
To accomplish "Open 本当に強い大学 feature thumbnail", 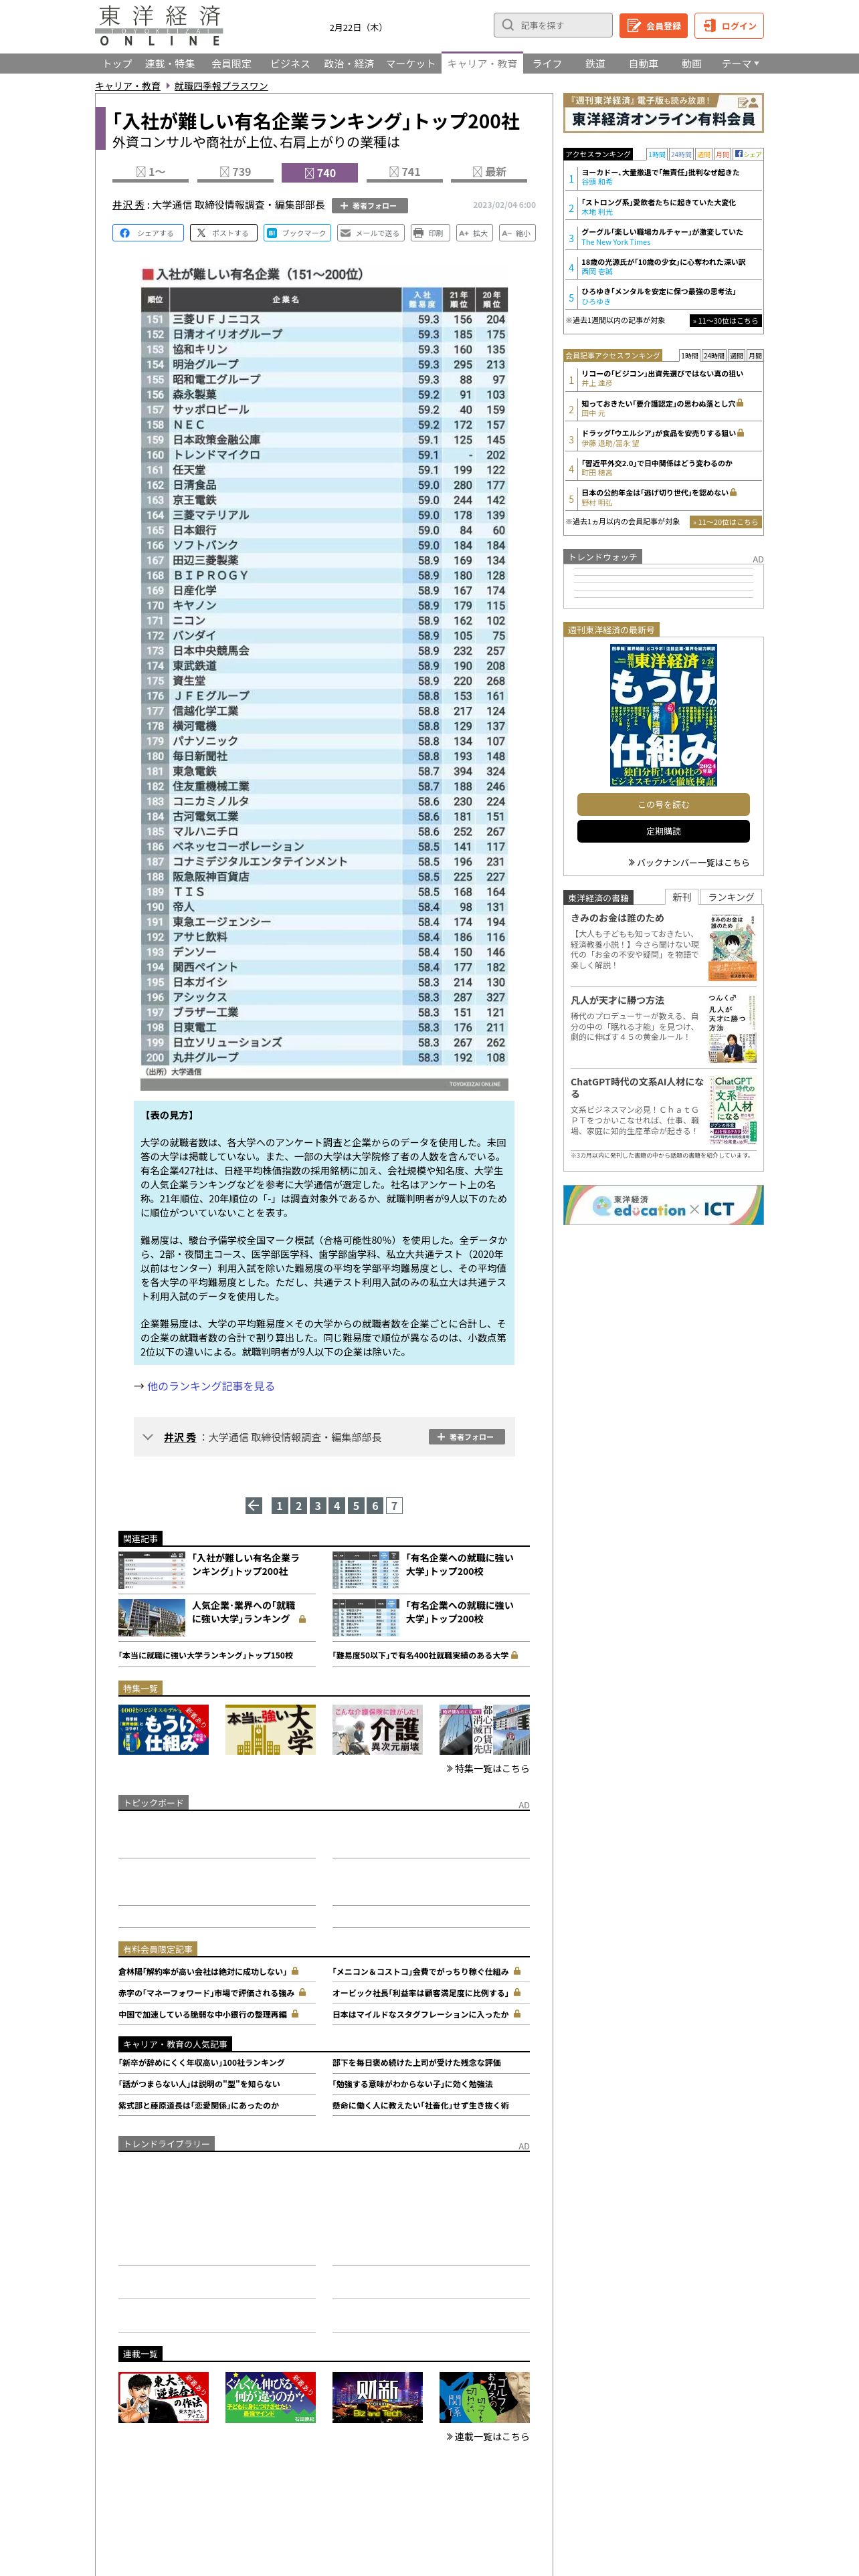I will [270, 1730].
